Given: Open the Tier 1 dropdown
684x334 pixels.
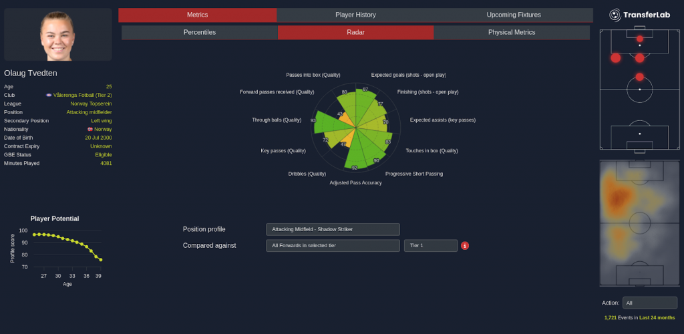Looking at the screenshot, I should [430, 246].
